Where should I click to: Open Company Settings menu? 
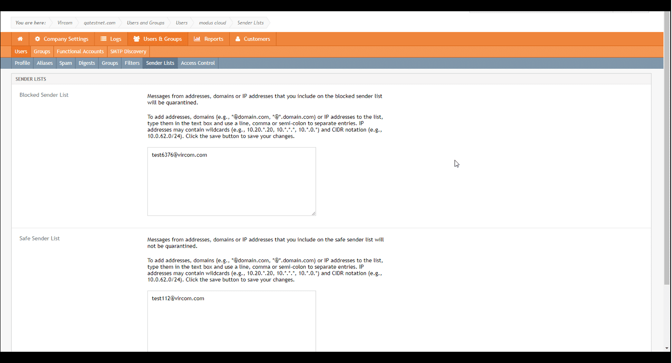click(62, 39)
